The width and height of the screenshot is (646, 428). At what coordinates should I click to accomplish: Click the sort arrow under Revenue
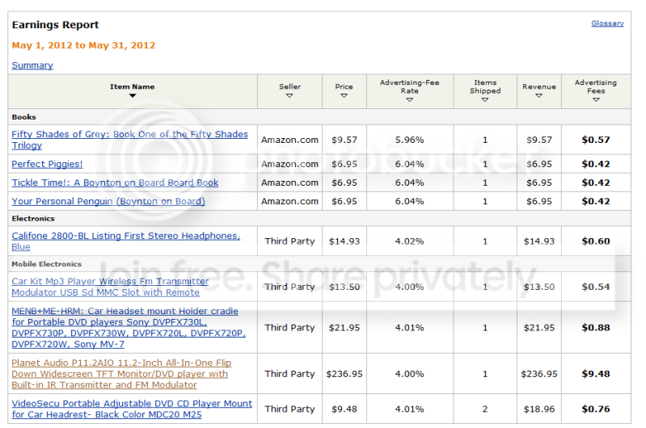coord(539,96)
